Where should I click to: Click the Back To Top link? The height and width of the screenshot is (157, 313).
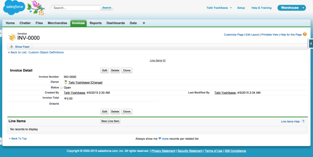coord(19,139)
